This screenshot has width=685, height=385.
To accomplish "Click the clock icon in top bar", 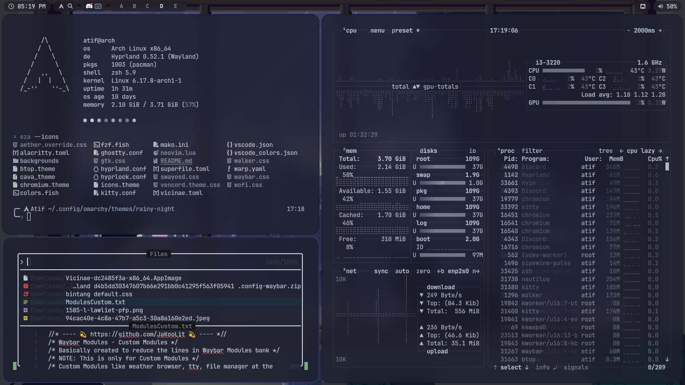I will (x=12, y=7).
